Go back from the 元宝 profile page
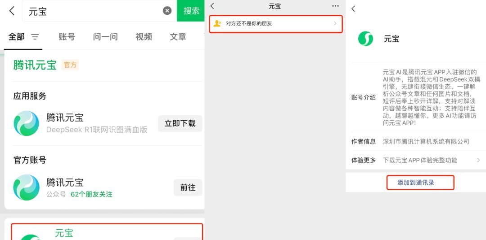The height and width of the screenshot is (240, 486). click(353, 9)
